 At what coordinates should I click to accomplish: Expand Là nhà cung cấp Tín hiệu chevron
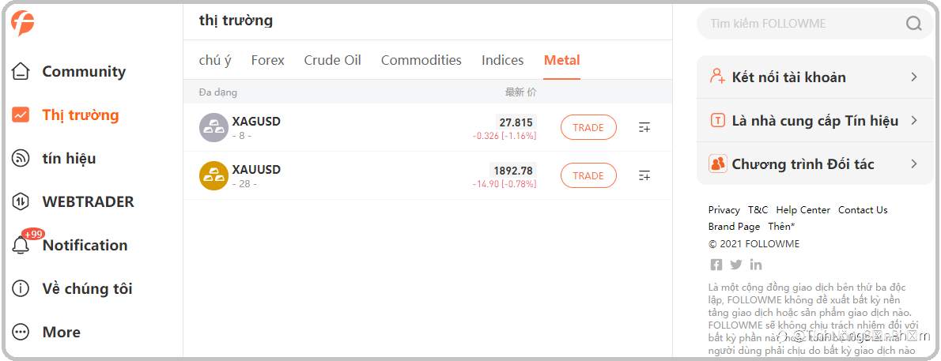pos(914,121)
